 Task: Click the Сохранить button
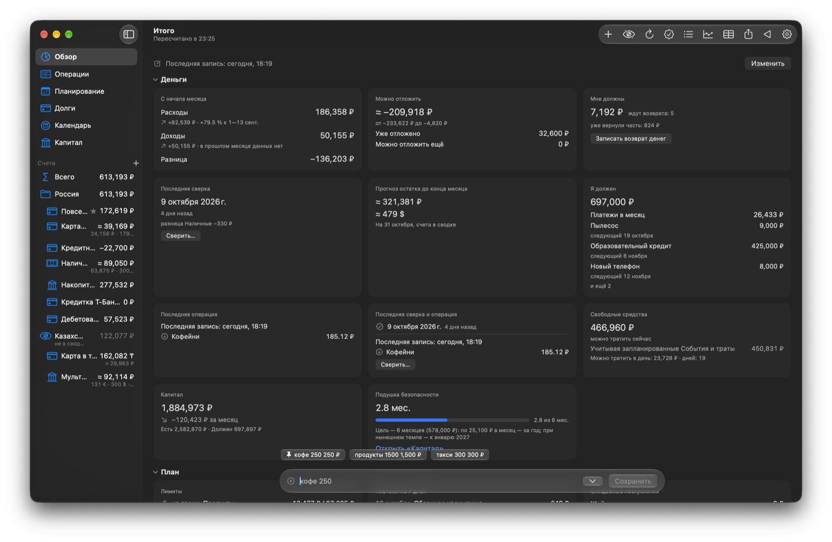[632, 481]
